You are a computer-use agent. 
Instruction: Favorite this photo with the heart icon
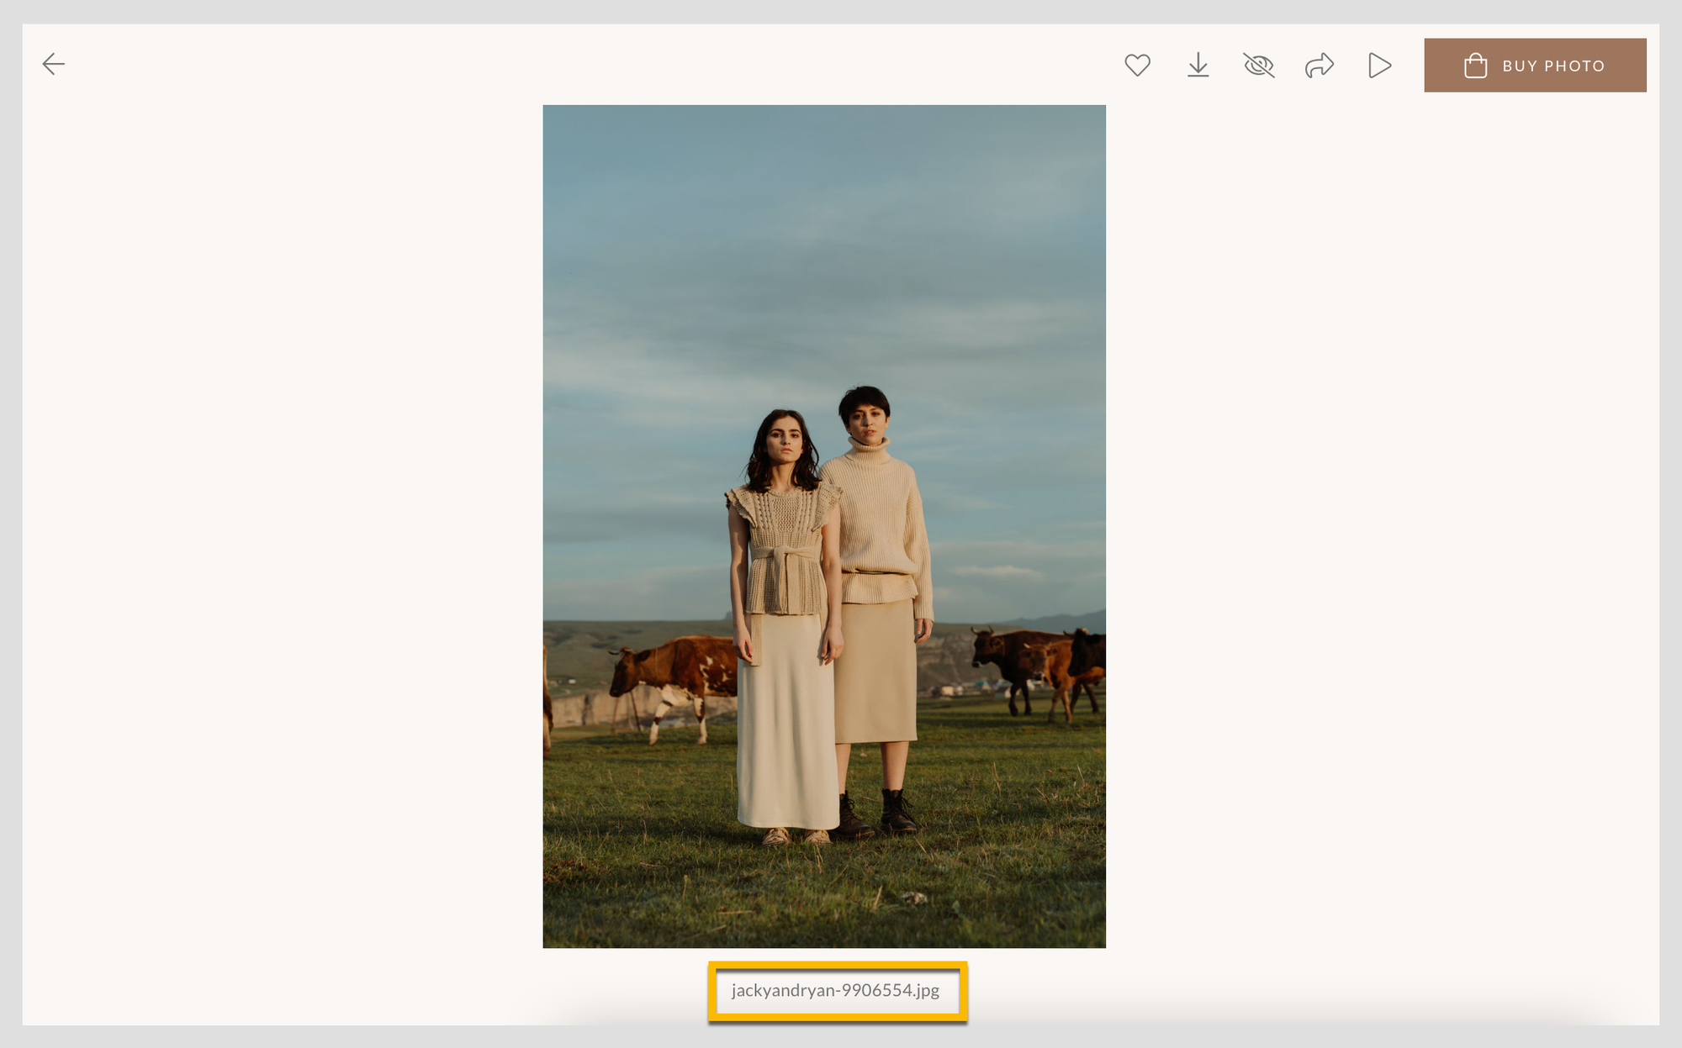click(x=1137, y=65)
